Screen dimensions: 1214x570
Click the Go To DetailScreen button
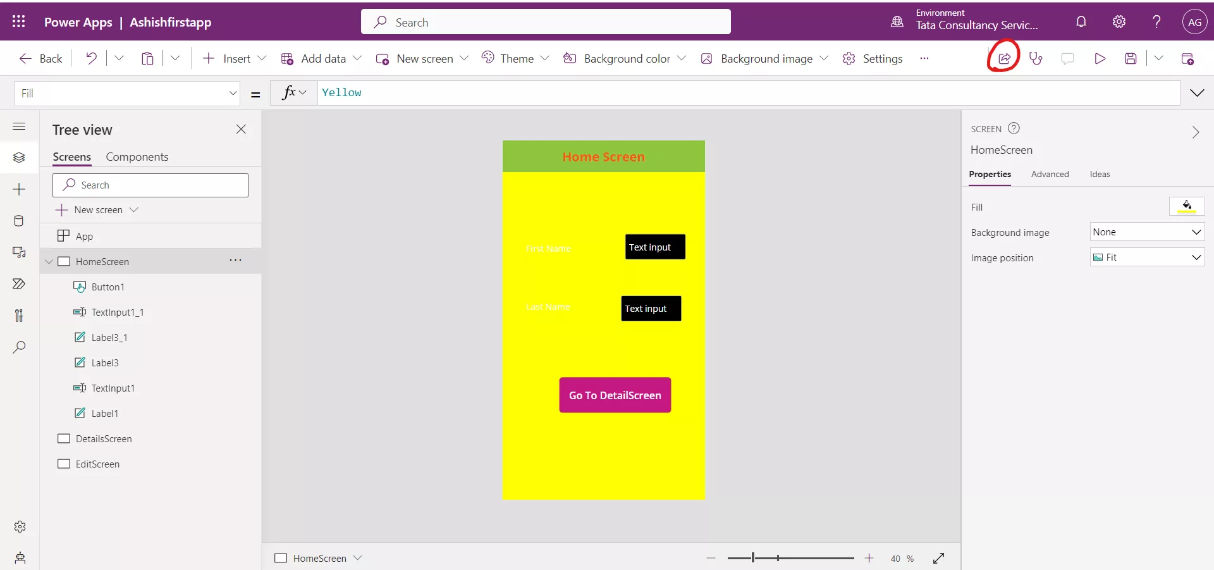click(615, 395)
